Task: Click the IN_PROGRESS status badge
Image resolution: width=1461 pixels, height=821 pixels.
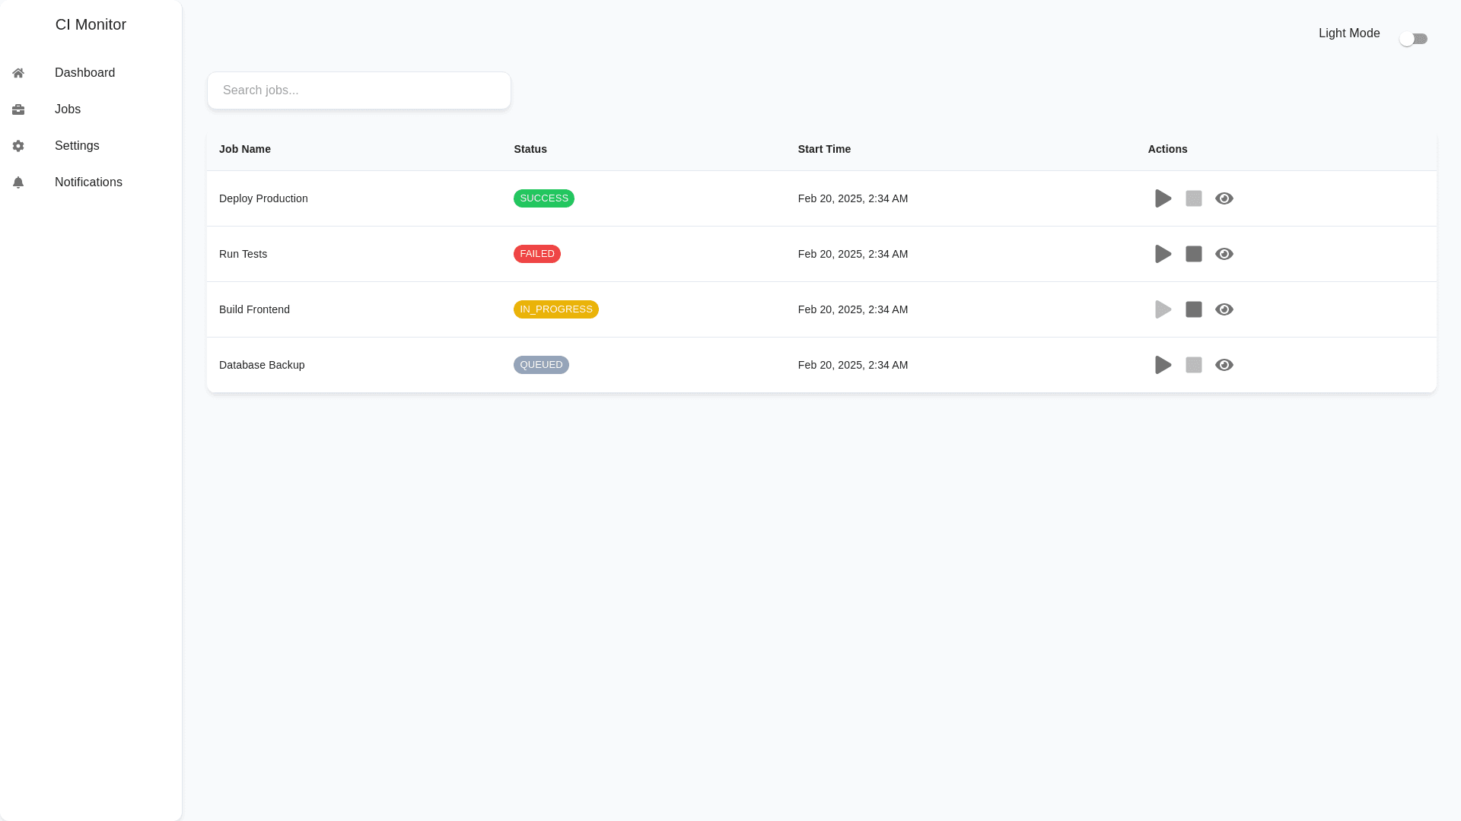Action: (x=555, y=309)
